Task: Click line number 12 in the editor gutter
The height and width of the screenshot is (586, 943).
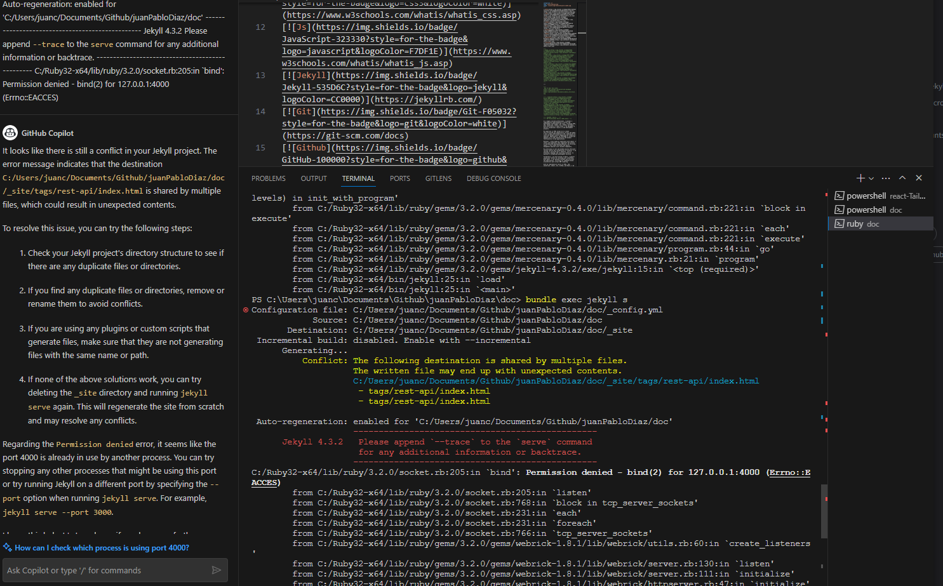Action: [x=260, y=27]
